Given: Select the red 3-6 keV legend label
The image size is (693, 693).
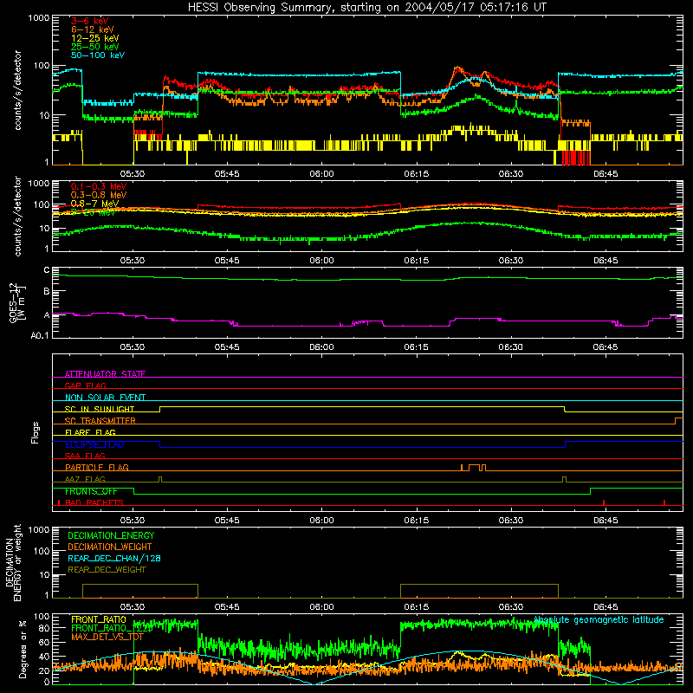Looking at the screenshot, I should coord(90,21).
